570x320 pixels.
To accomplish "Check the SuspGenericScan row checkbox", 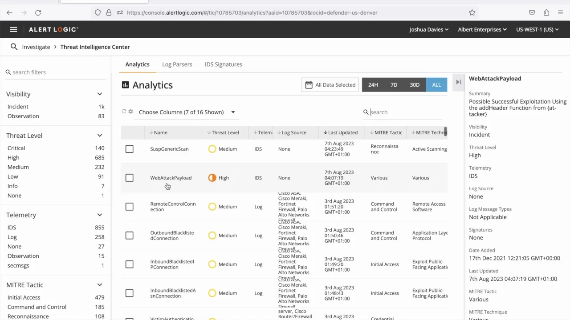I will pyautogui.click(x=129, y=149).
